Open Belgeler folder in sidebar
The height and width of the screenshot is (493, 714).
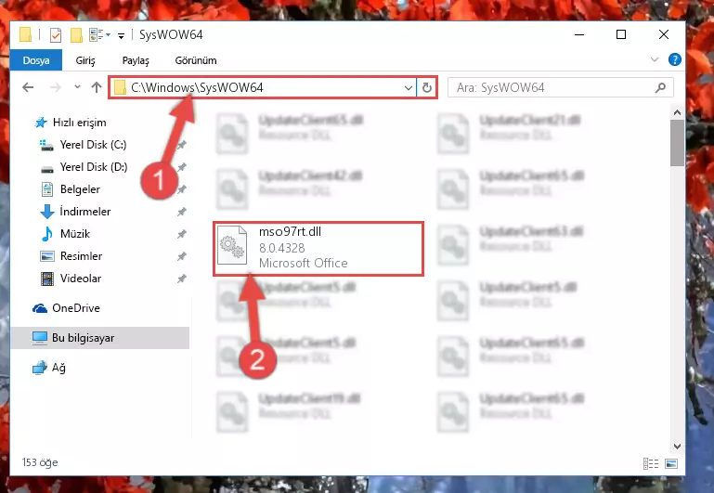(x=80, y=189)
